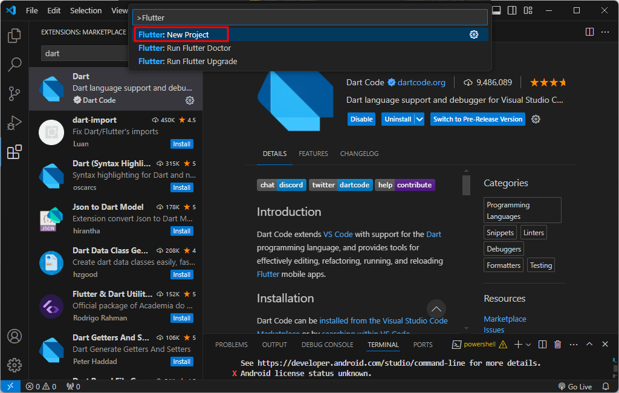
Task: Click the verified publisher badge near dartcode.org
Action: click(392, 83)
